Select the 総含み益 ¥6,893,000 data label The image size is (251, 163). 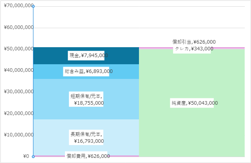(89, 71)
